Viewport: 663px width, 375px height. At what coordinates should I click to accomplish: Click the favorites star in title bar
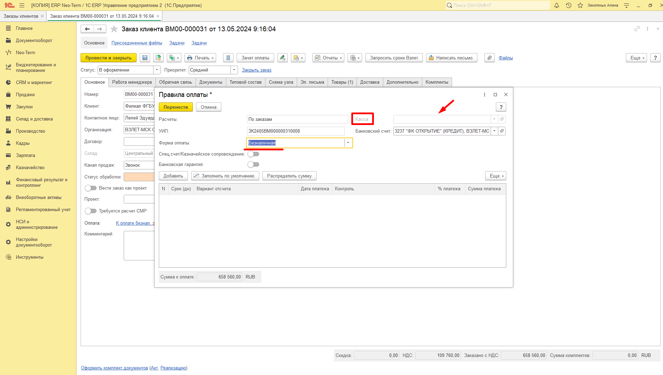(580, 5)
